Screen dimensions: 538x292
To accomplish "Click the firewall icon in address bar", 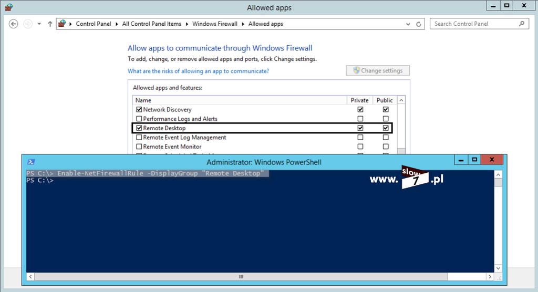I will (x=62, y=24).
